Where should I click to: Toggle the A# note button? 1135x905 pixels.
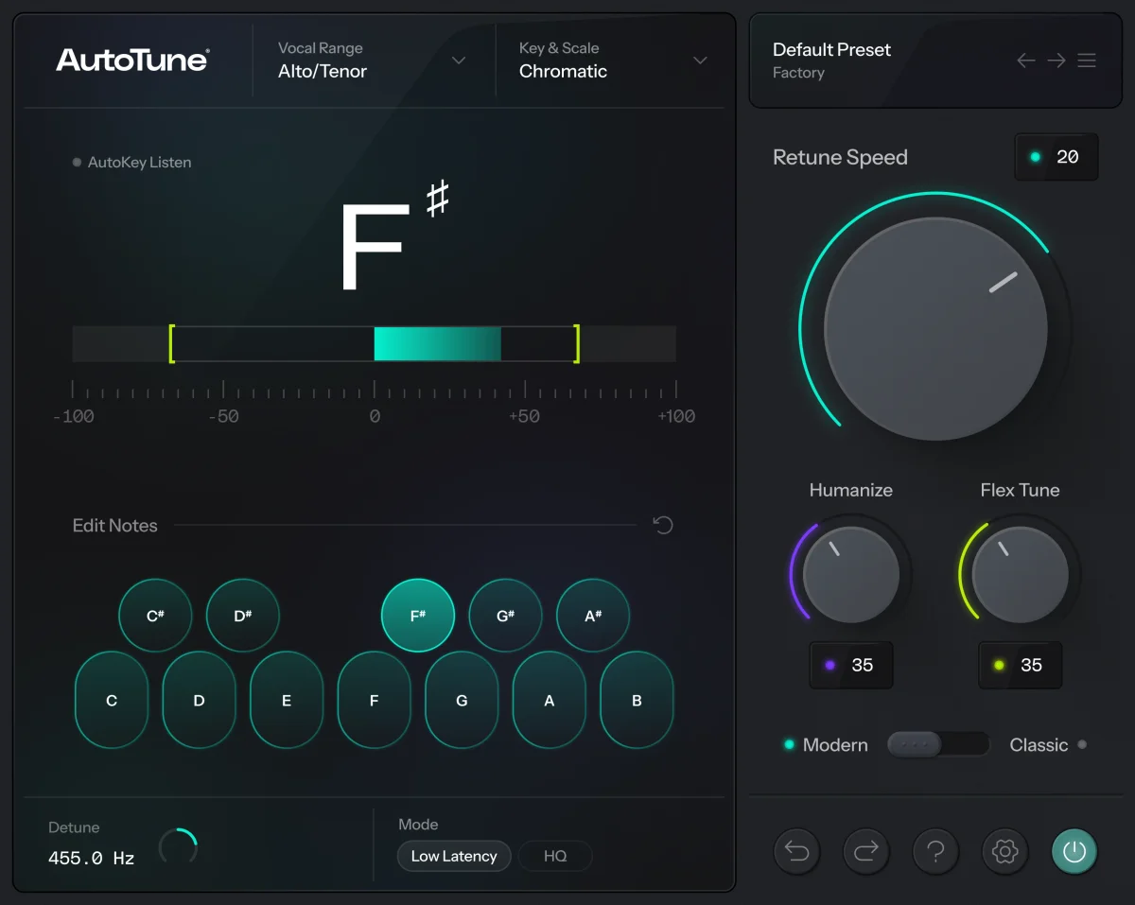coord(593,616)
